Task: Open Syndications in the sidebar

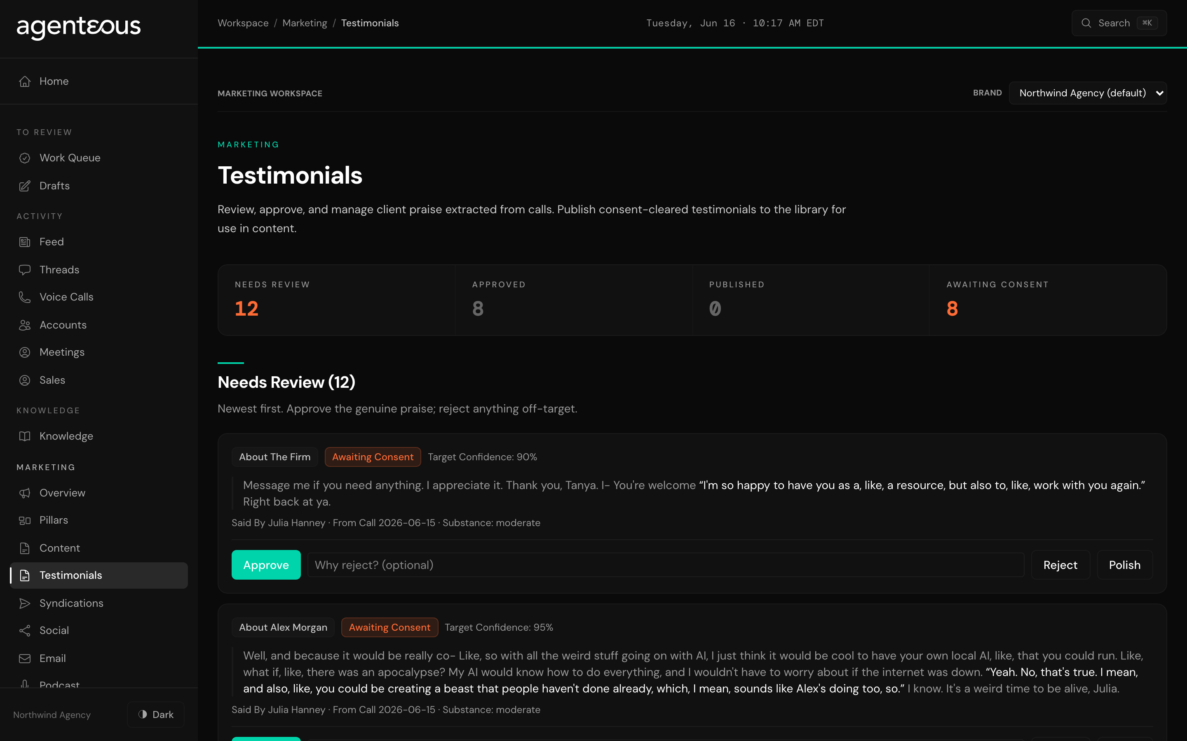Action: point(99,603)
